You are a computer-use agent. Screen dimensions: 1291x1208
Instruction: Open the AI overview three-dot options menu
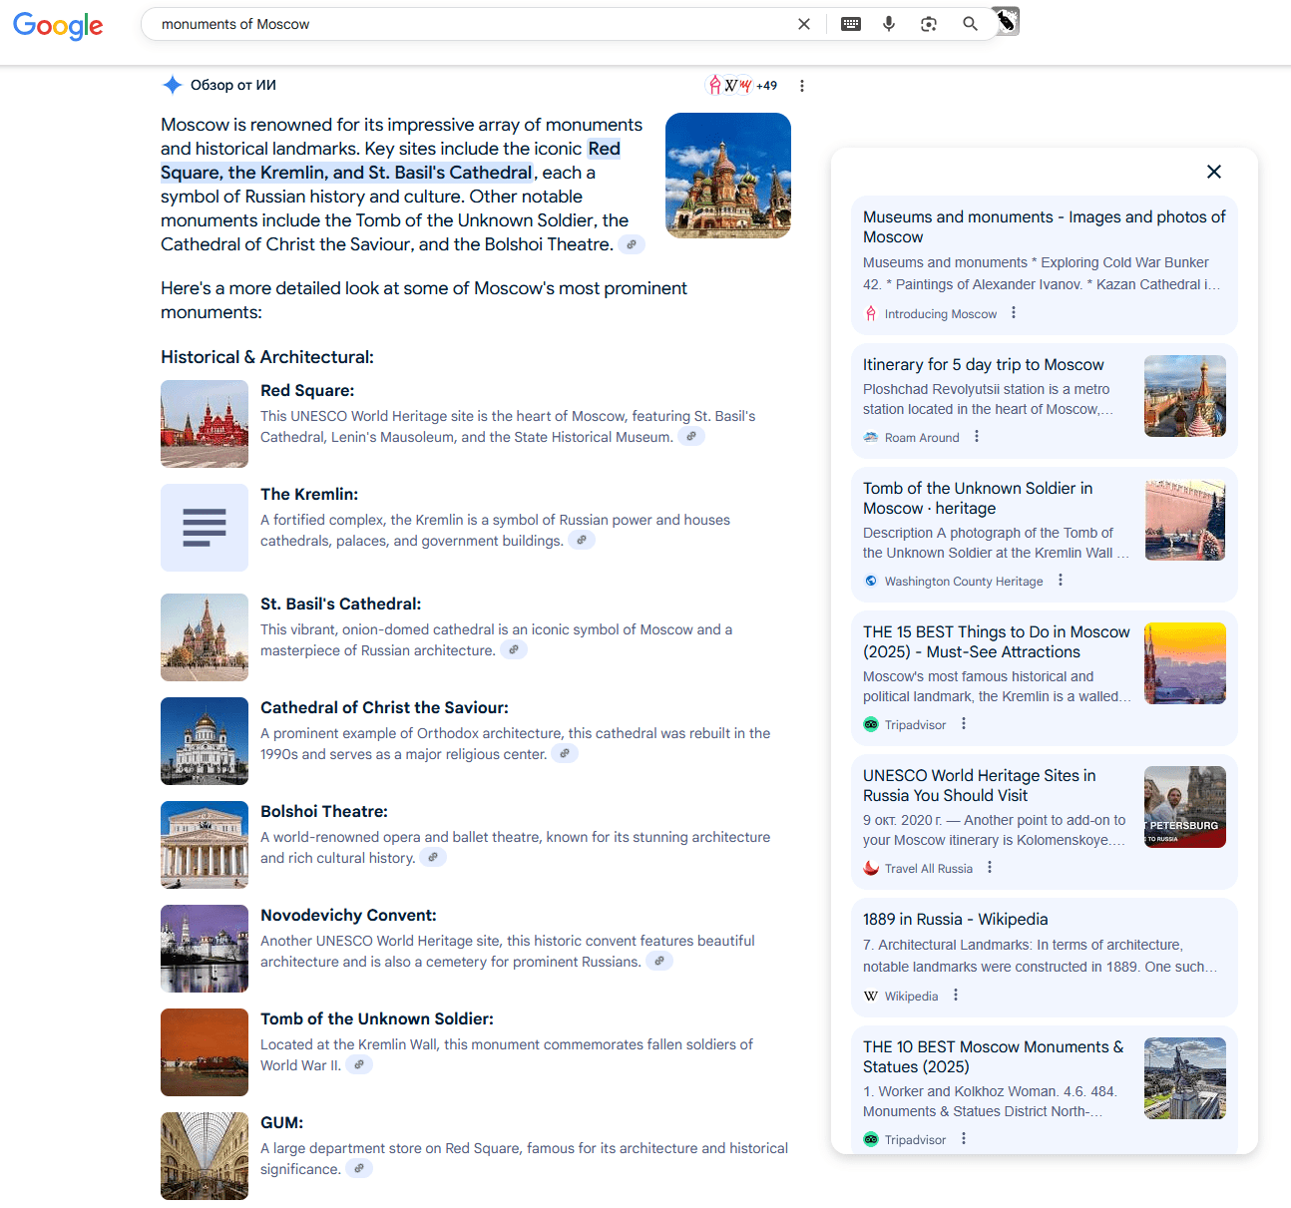(802, 86)
